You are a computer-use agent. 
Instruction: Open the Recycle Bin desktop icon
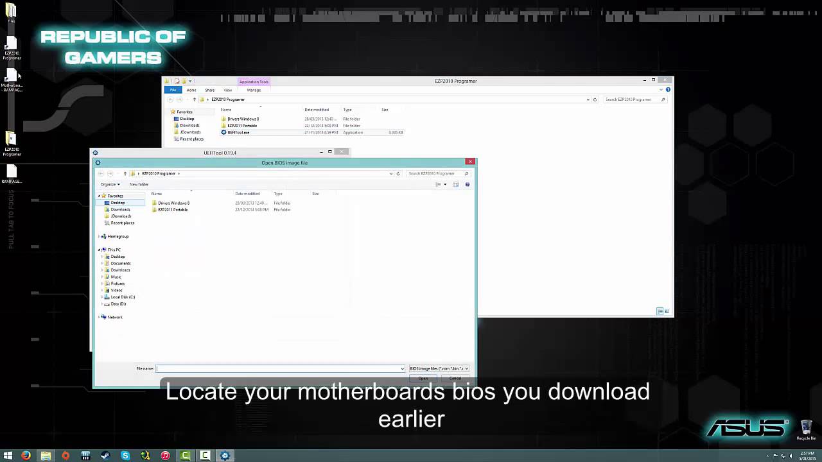tap(807, 430)
